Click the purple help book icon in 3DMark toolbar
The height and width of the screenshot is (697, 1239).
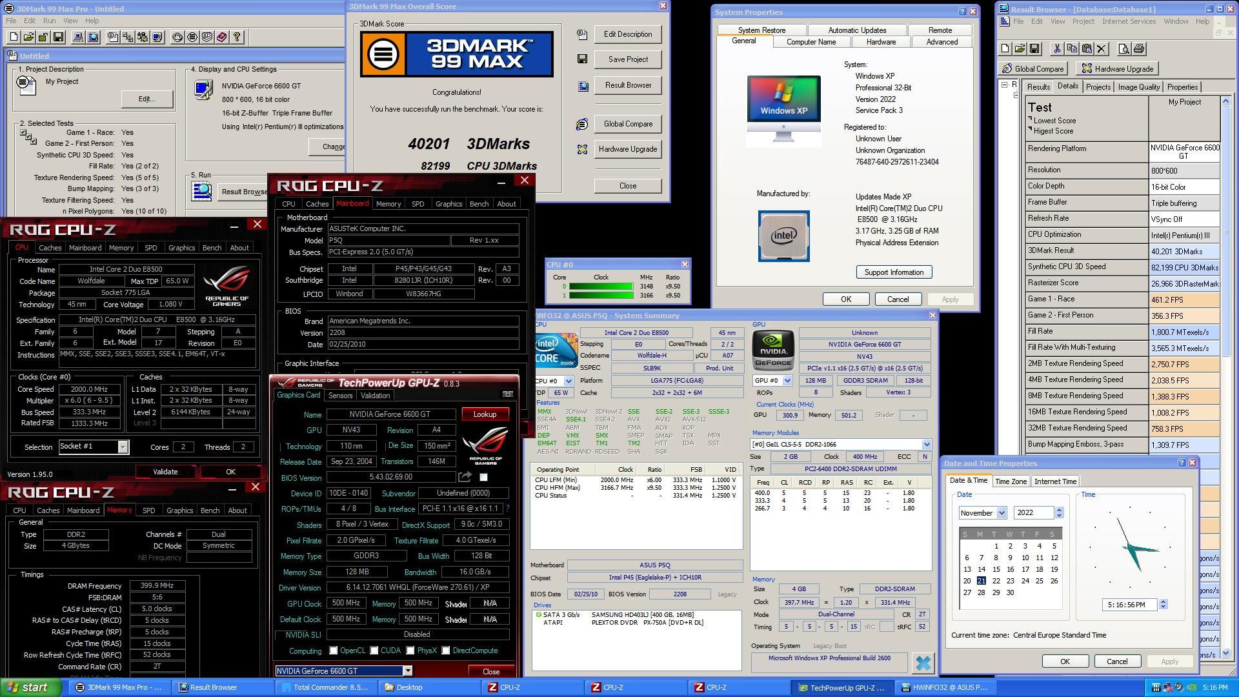click(x=222, y=37)
